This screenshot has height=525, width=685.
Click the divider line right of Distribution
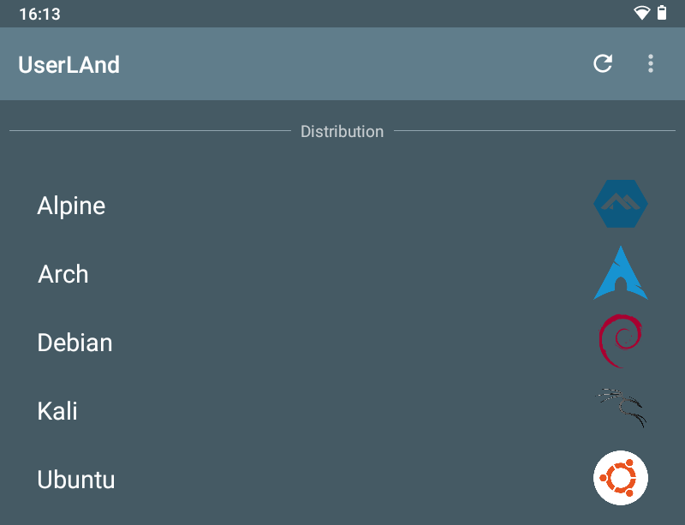(x=534, y=132)
